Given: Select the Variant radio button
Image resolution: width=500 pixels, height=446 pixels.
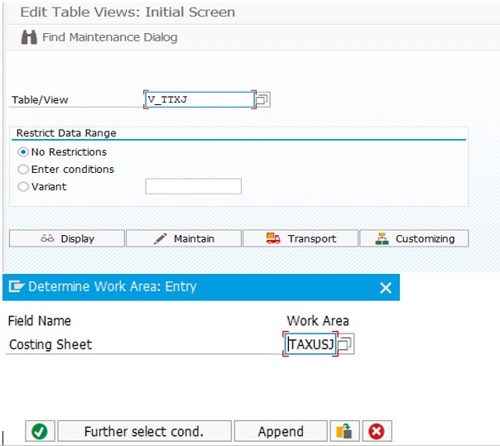Looking at the screenshot, I should pyautogui.click(x=23, y=186).
